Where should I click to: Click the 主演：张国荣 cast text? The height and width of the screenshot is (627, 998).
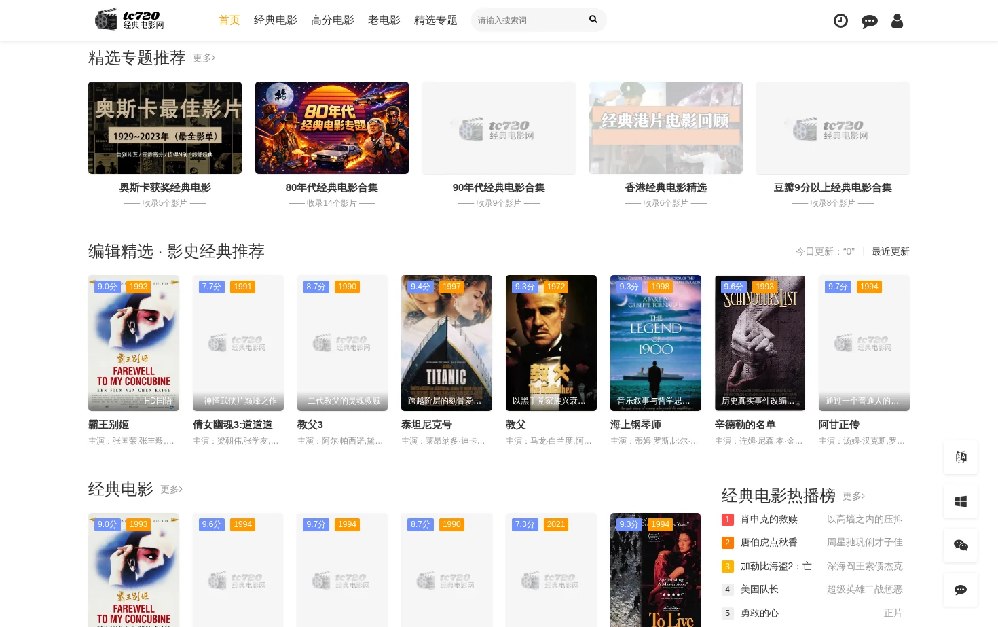(131, 441)
